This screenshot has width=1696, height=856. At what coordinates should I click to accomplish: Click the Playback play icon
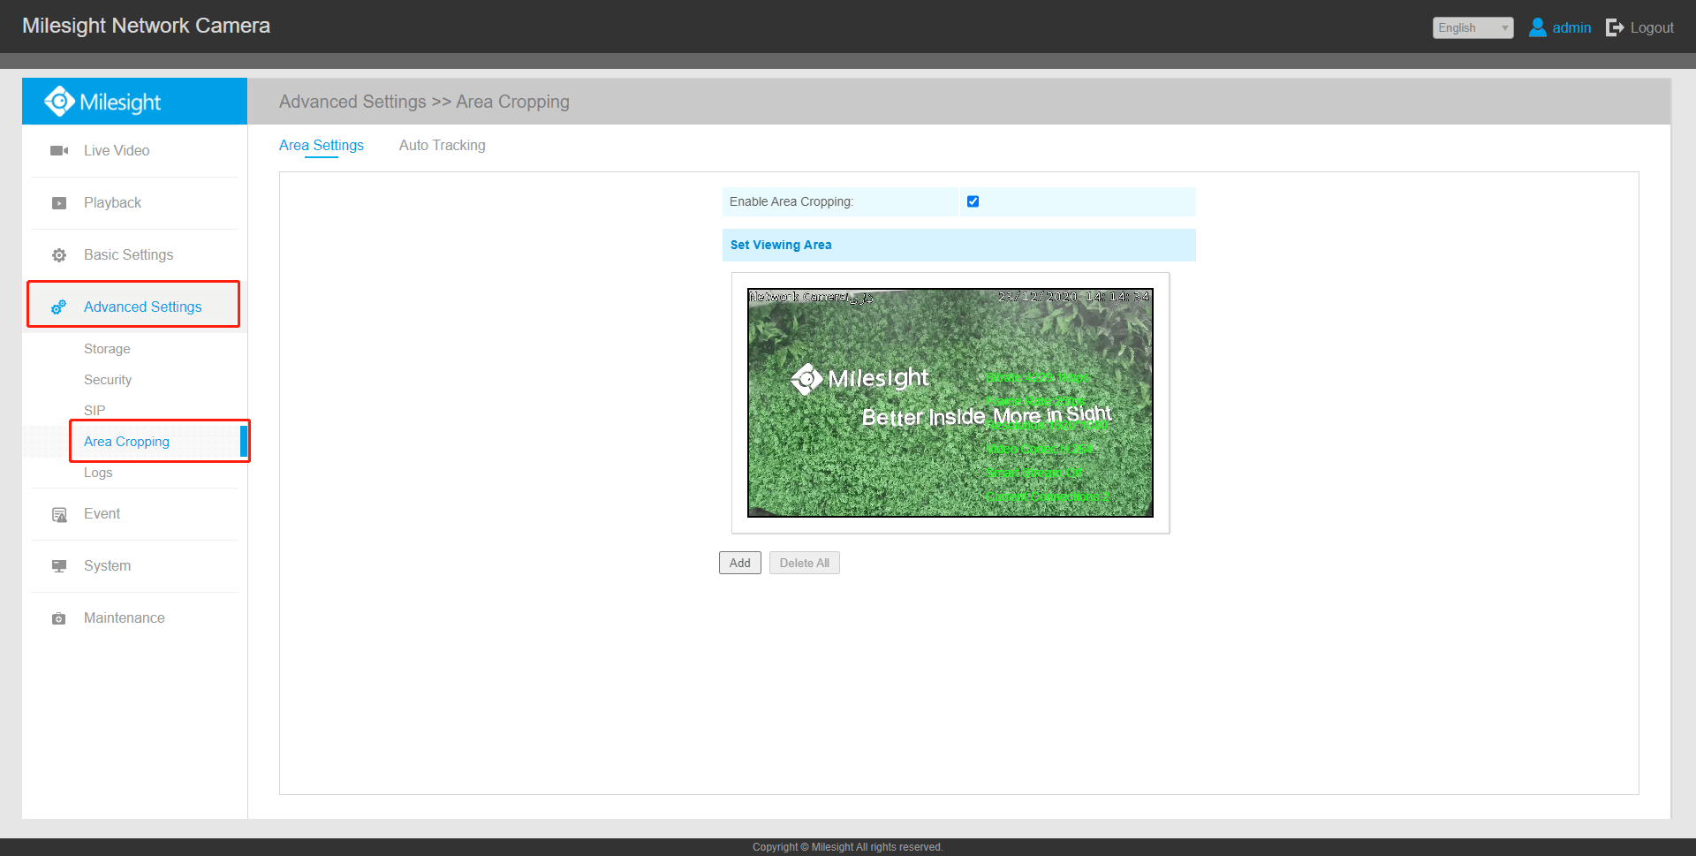coord(59,203)
